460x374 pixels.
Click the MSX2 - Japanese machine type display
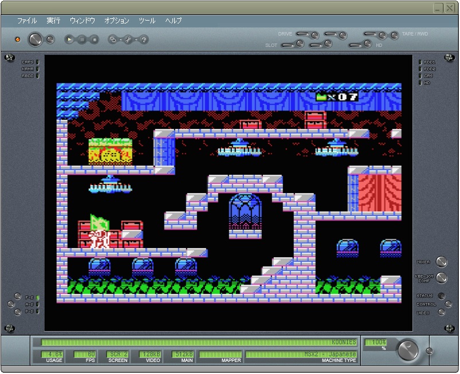tap(301, 355)
